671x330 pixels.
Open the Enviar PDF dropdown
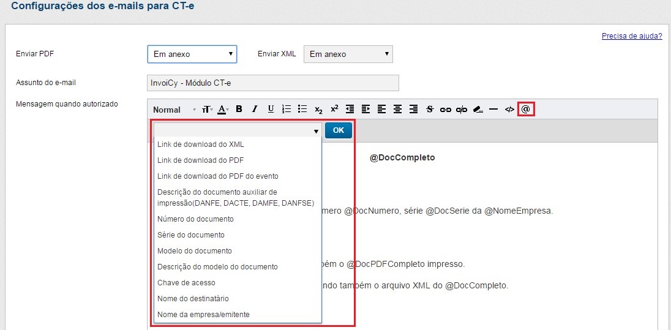pos(192,54)
